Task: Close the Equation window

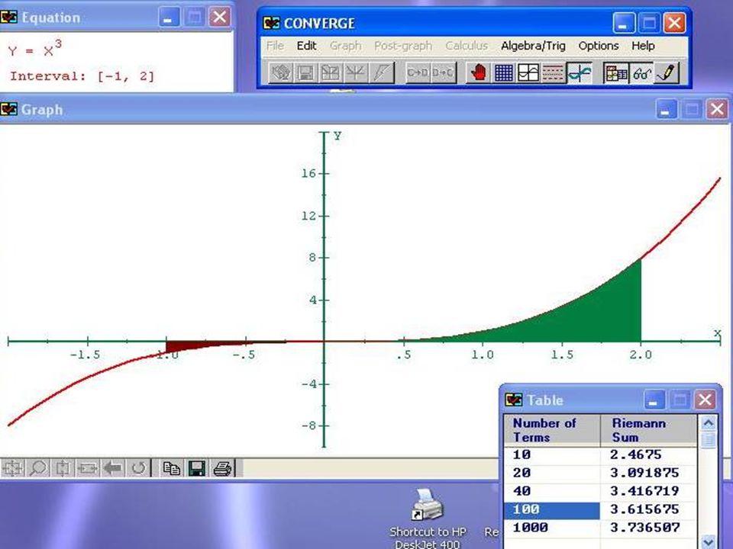Action: pos(219,18)
